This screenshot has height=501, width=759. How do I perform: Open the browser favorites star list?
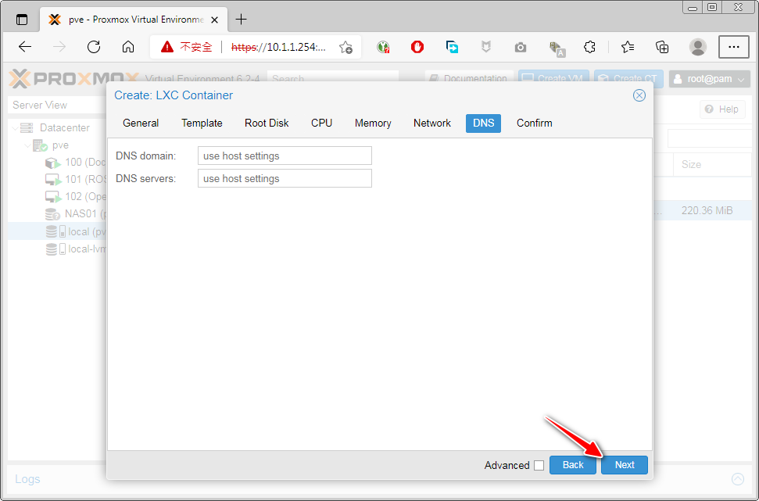628,47
